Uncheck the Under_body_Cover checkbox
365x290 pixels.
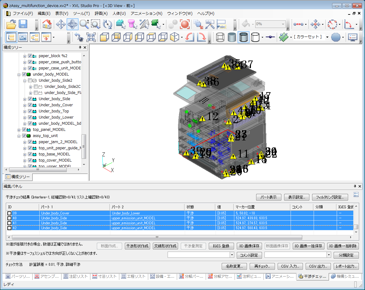pyautogui.click(x=30, y=105)
